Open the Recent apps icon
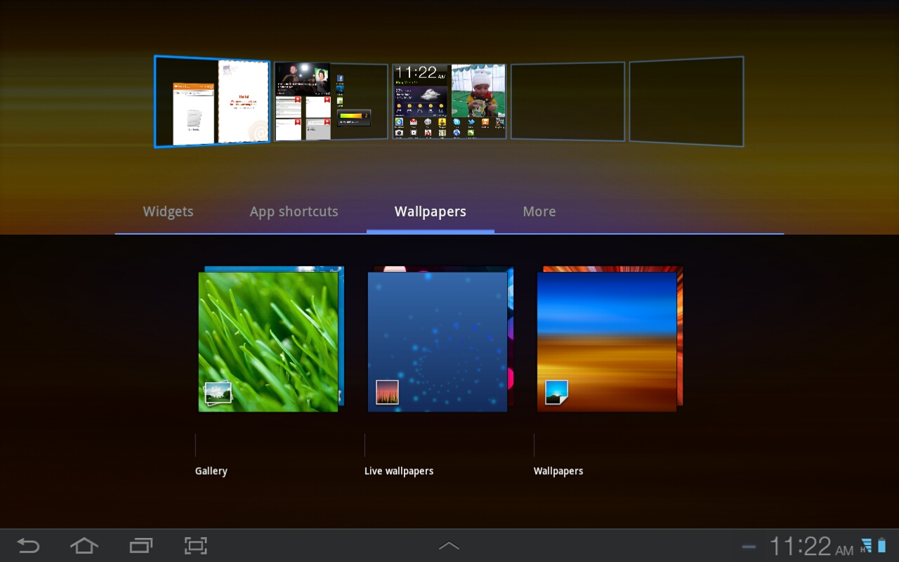The image size is (899, 562). [x=140, y=546]
